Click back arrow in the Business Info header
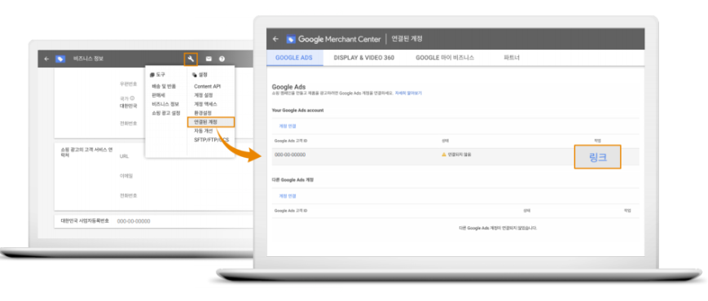 [46, 59]
